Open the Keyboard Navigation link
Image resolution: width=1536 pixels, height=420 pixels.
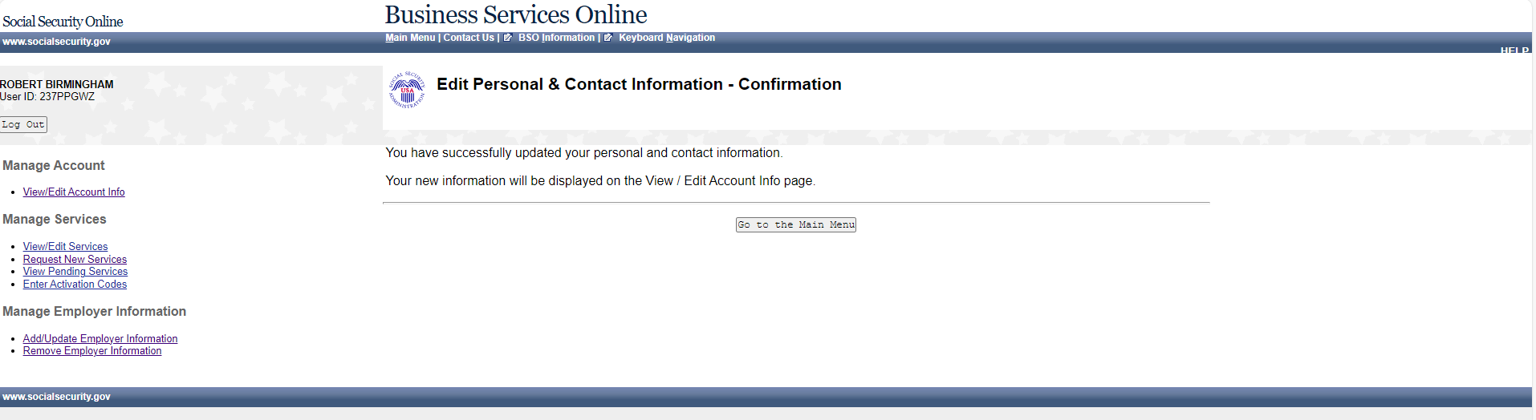[x=666, y=38]
